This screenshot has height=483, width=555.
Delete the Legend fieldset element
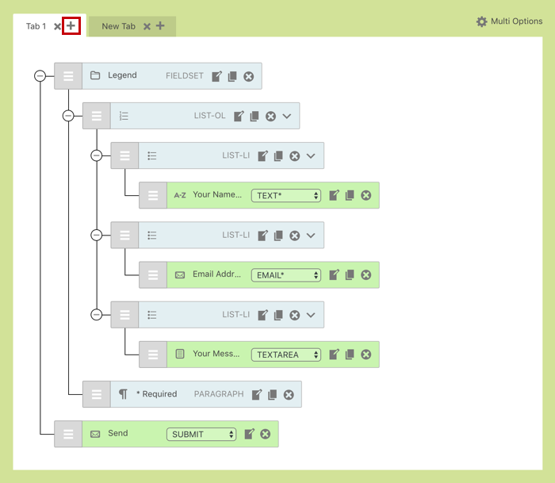(248, 76)
